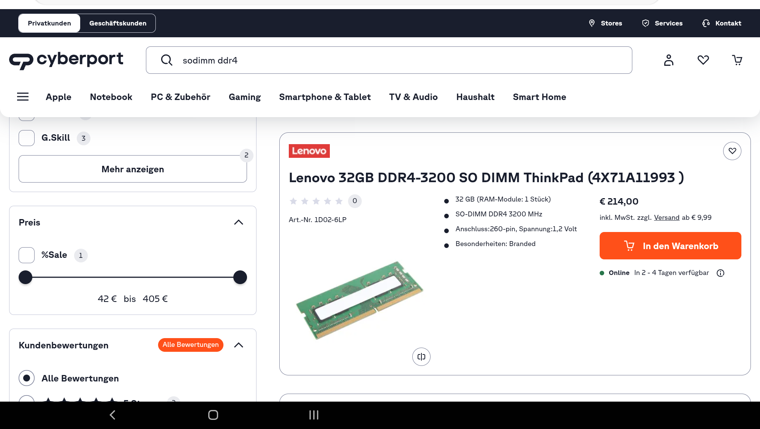
Task: Collapse the Kundenbewertungen section
Action: coord(239,345)
